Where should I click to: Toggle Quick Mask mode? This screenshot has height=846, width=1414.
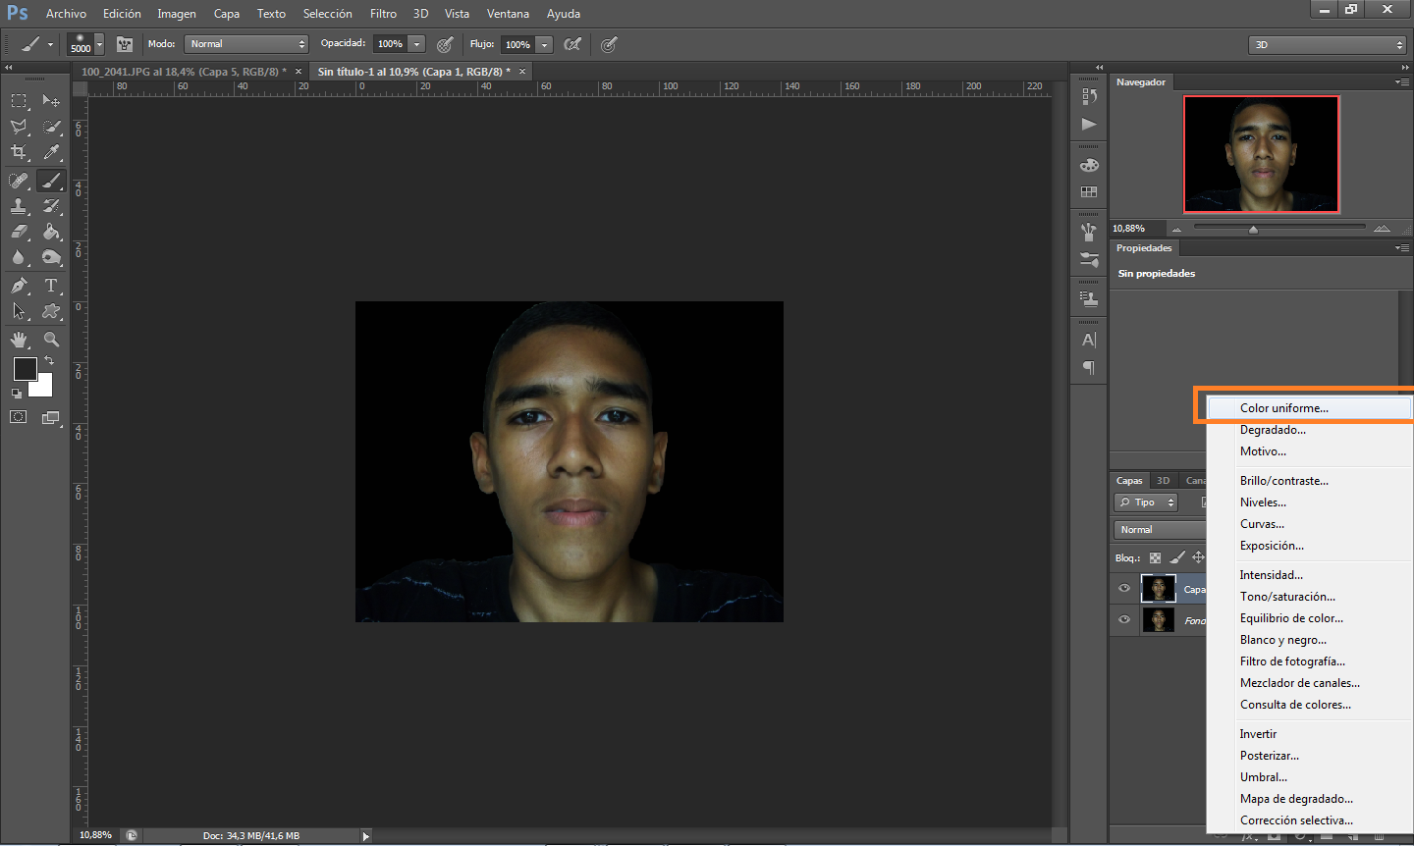(x=19, y=417)
